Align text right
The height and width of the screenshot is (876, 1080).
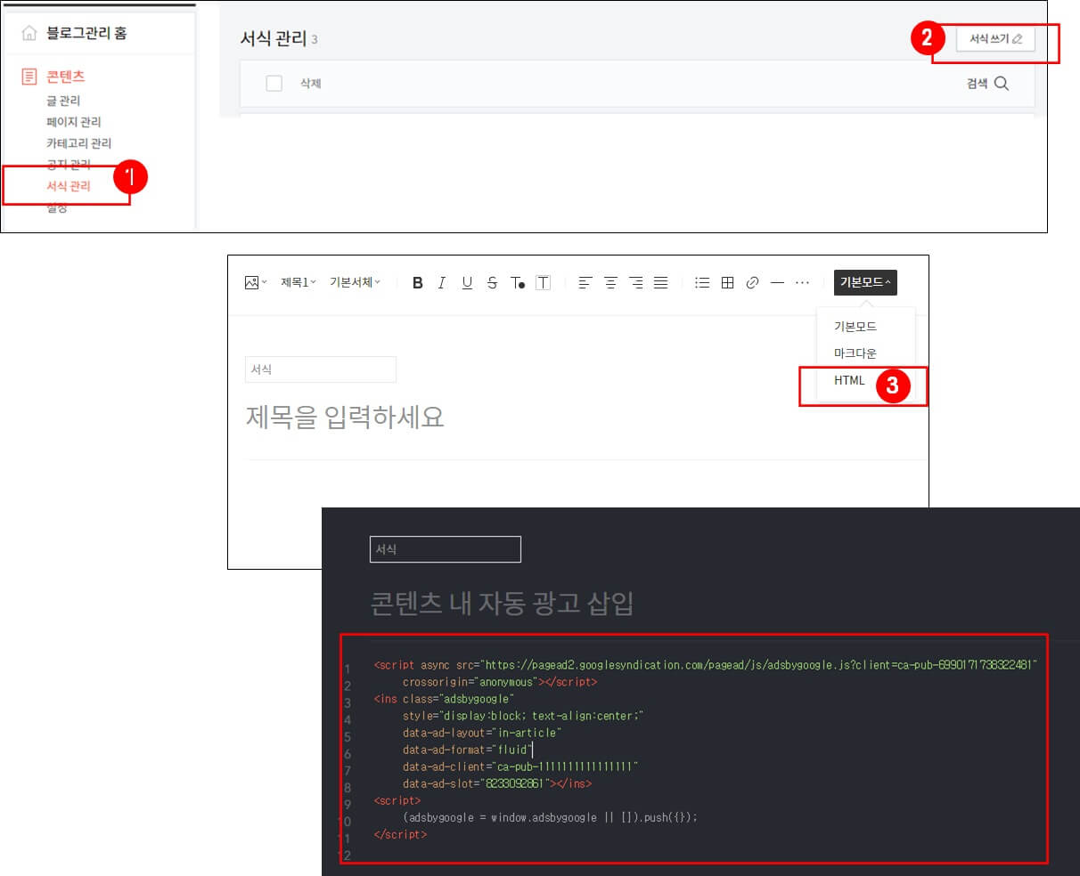pyautogui.click(x=635, y=282)
